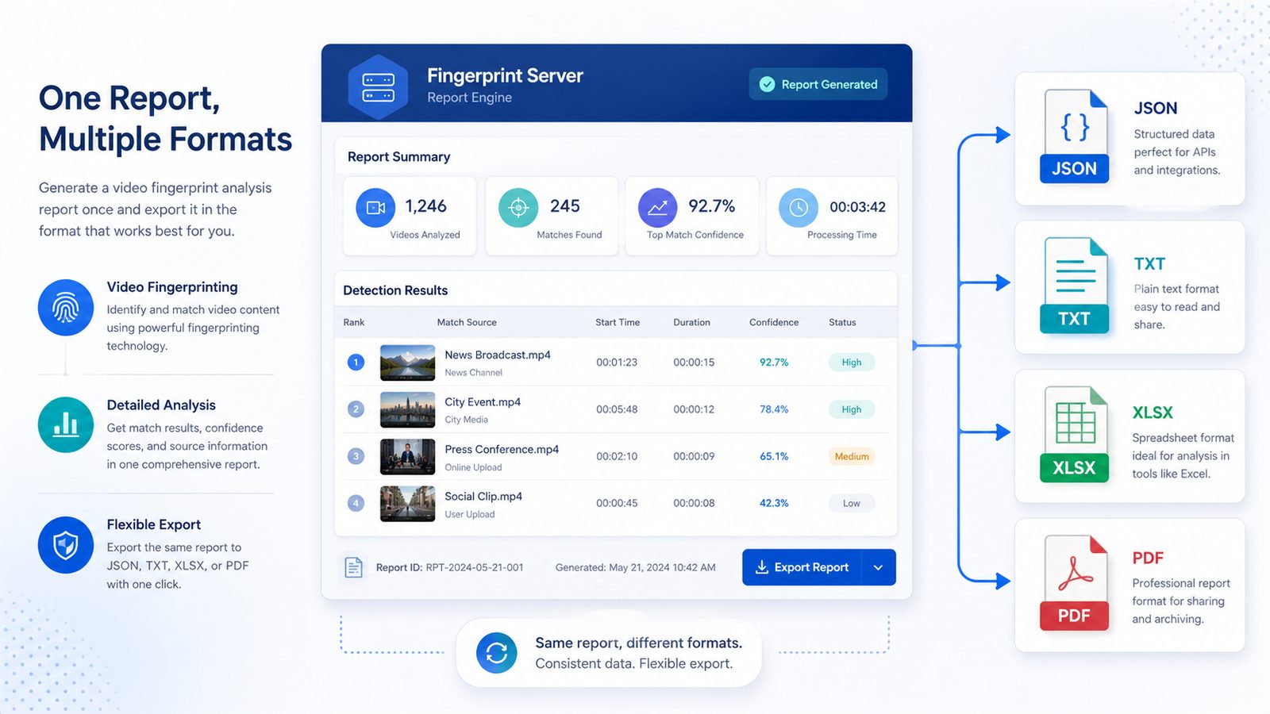Click the Matches Found target icon
This screenshot has width=1270, height=714.
[x=518, y=208]
